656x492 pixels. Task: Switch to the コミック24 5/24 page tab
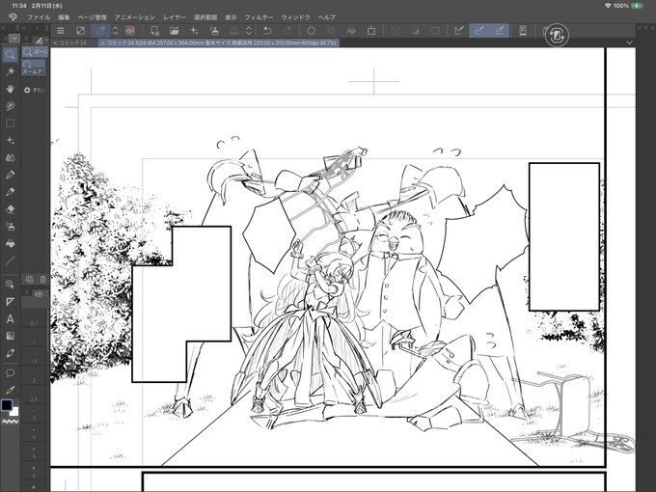click(219, 42)
